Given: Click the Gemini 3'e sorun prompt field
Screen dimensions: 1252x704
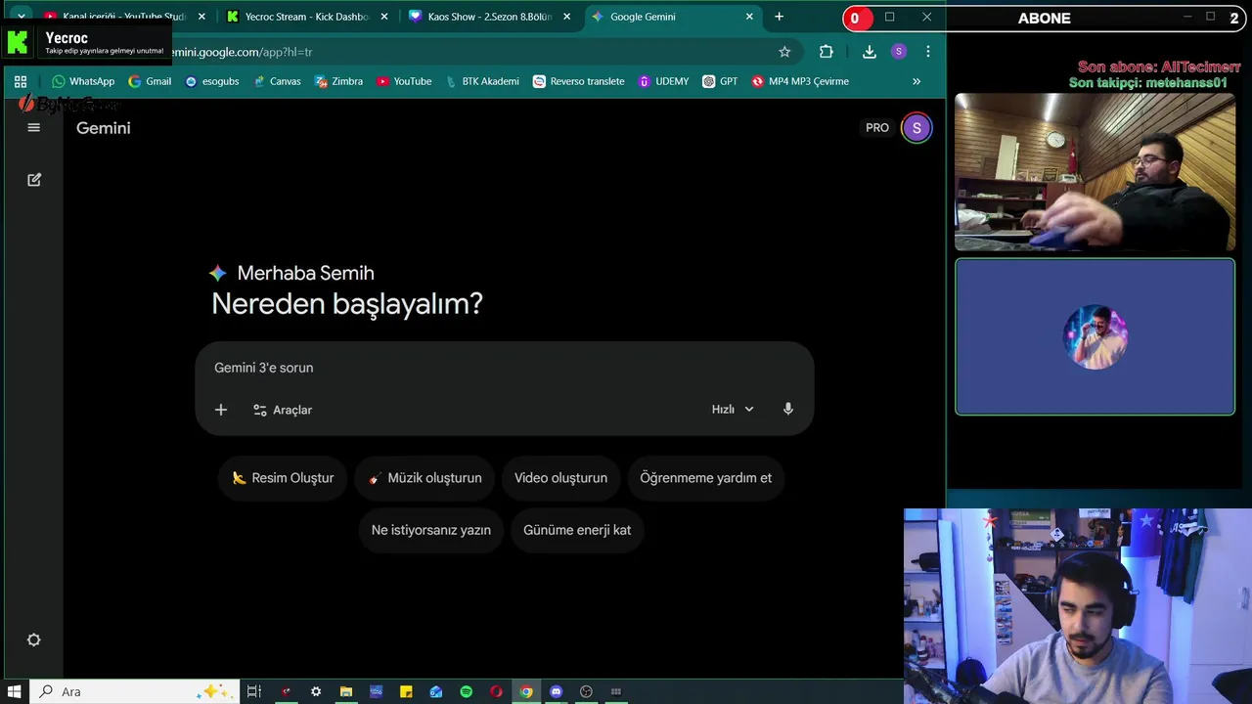Looking at the screenshot, I should (504, 368).
